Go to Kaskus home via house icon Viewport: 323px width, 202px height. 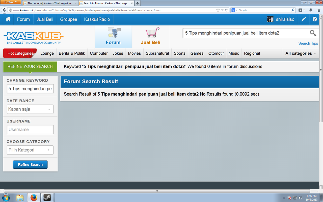coord(8,19)
